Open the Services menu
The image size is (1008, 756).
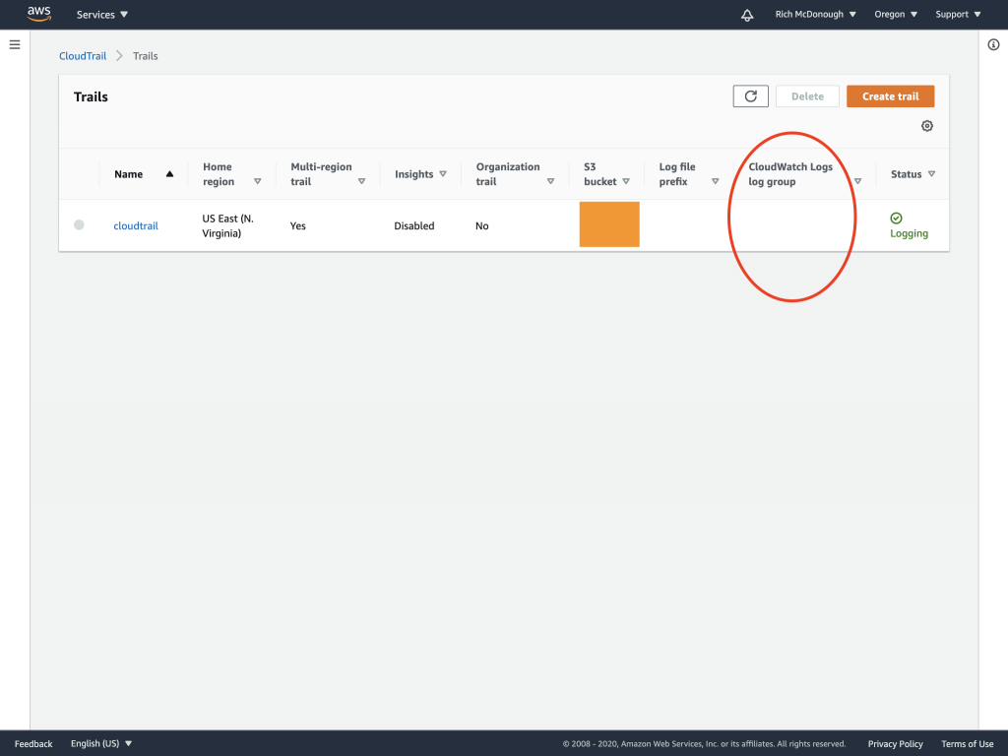tap(100, 14)
